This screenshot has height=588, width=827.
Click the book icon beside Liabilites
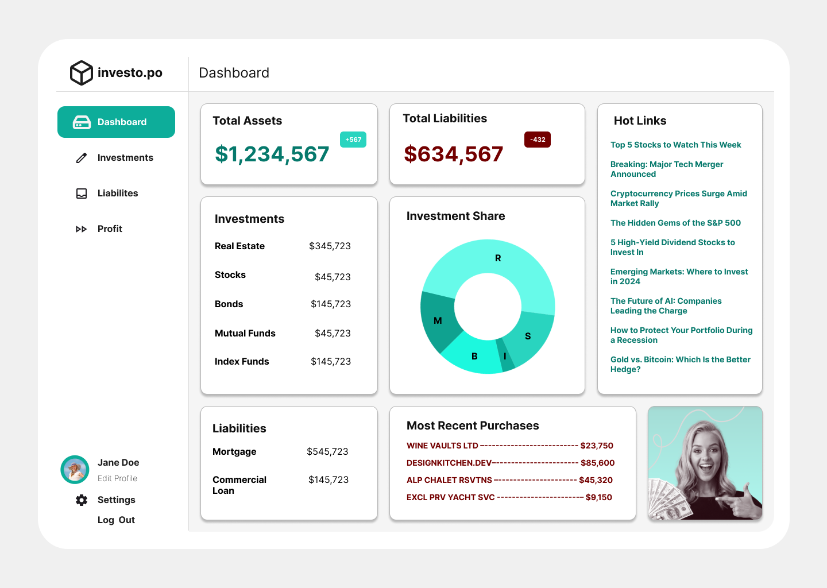click(81, 193)
